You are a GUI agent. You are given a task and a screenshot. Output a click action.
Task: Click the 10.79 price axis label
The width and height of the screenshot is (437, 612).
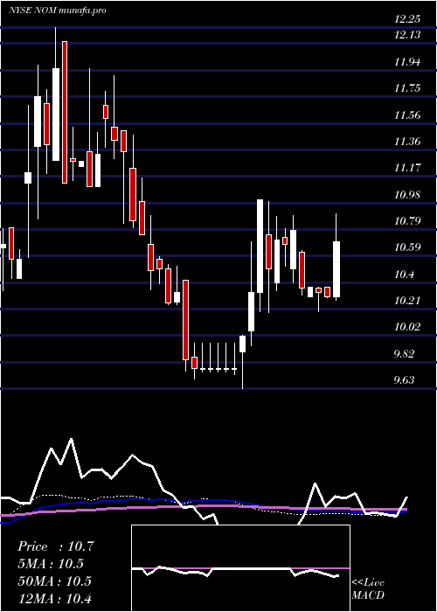407,221
